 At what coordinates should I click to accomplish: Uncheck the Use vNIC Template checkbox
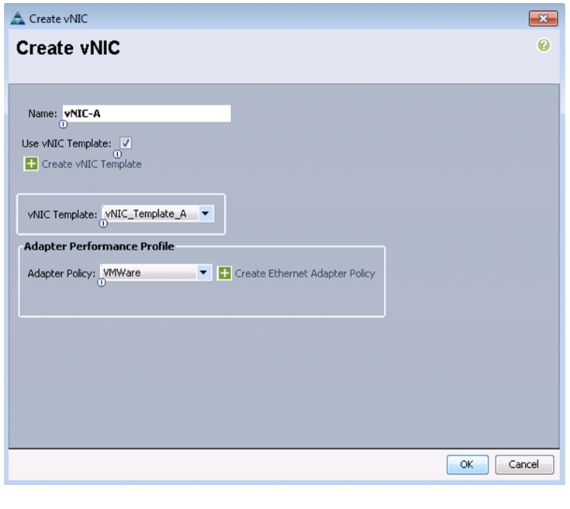126,143
